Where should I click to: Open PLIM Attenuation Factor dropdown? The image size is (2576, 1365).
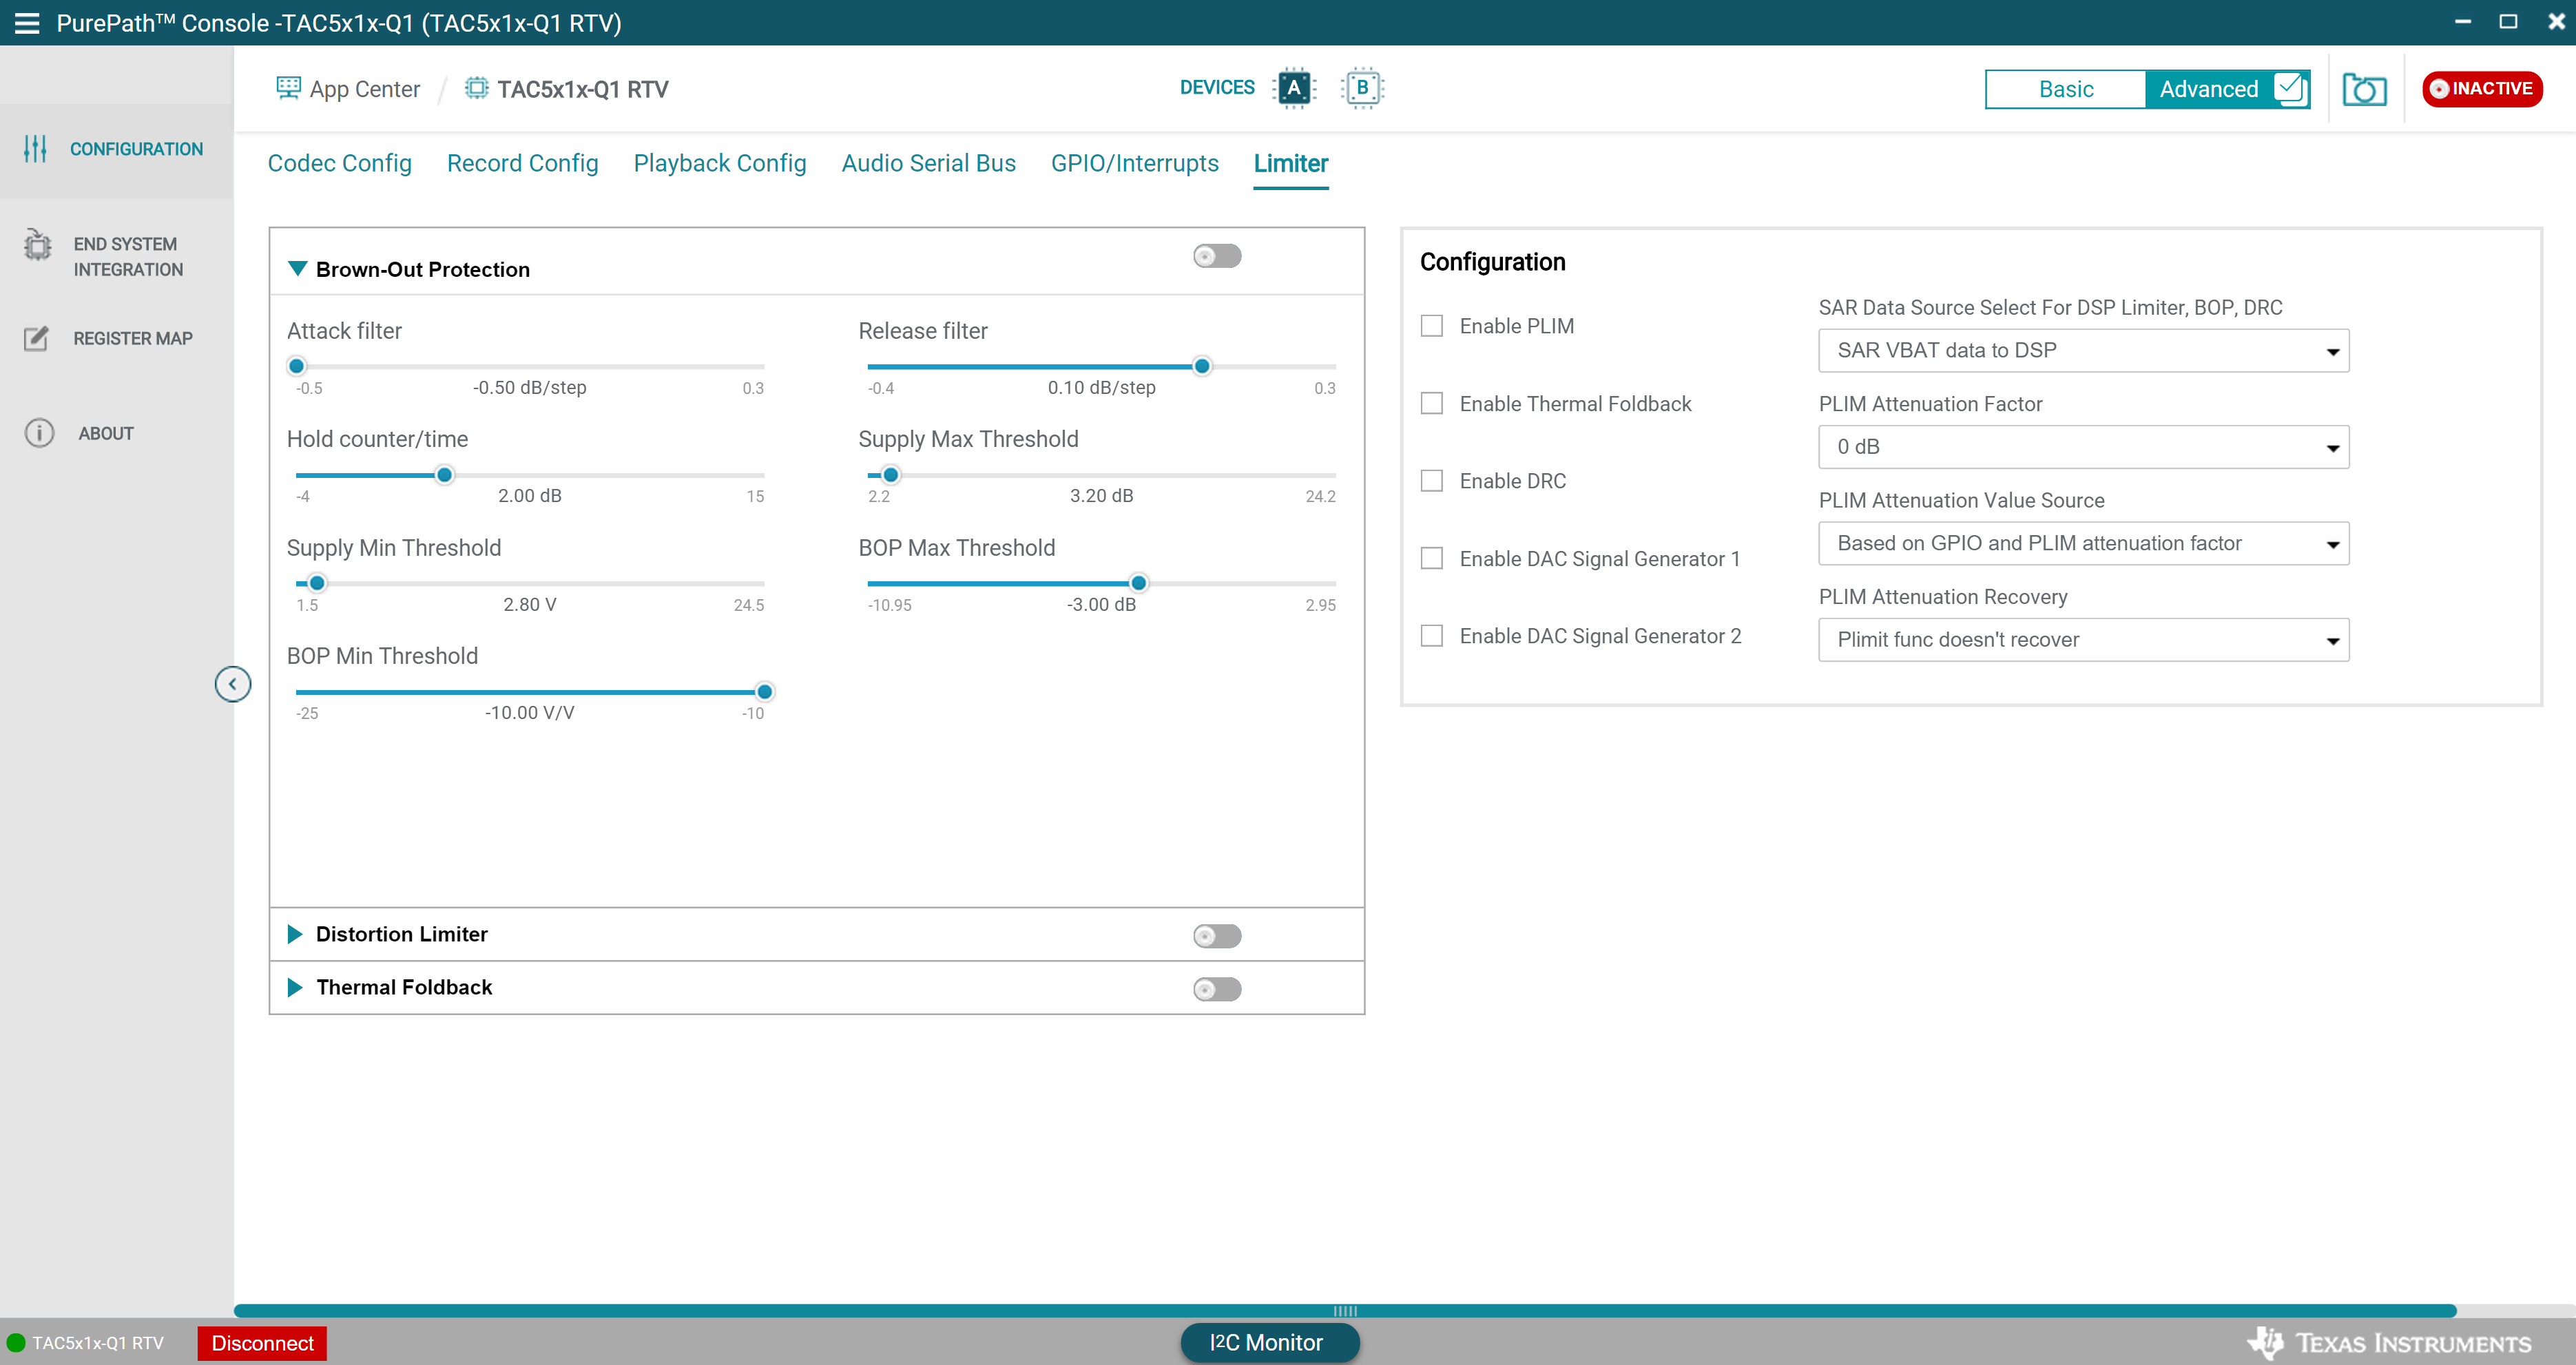click(2083, 447)
